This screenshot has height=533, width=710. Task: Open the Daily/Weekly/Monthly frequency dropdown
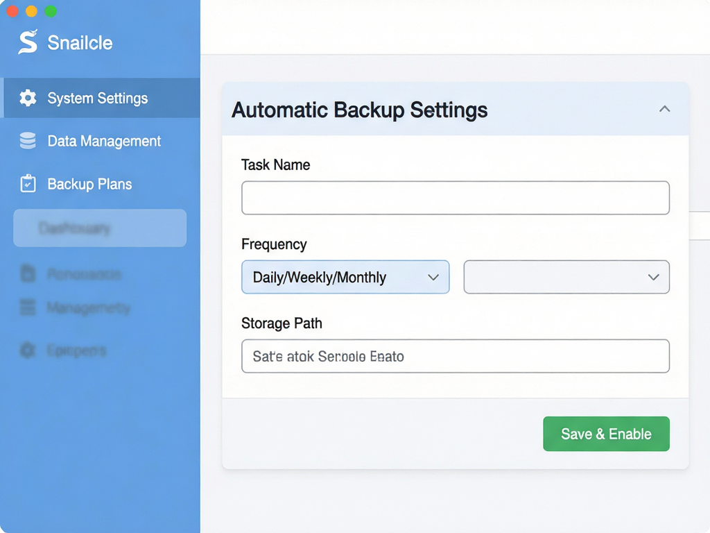click(x=345, y=277)
